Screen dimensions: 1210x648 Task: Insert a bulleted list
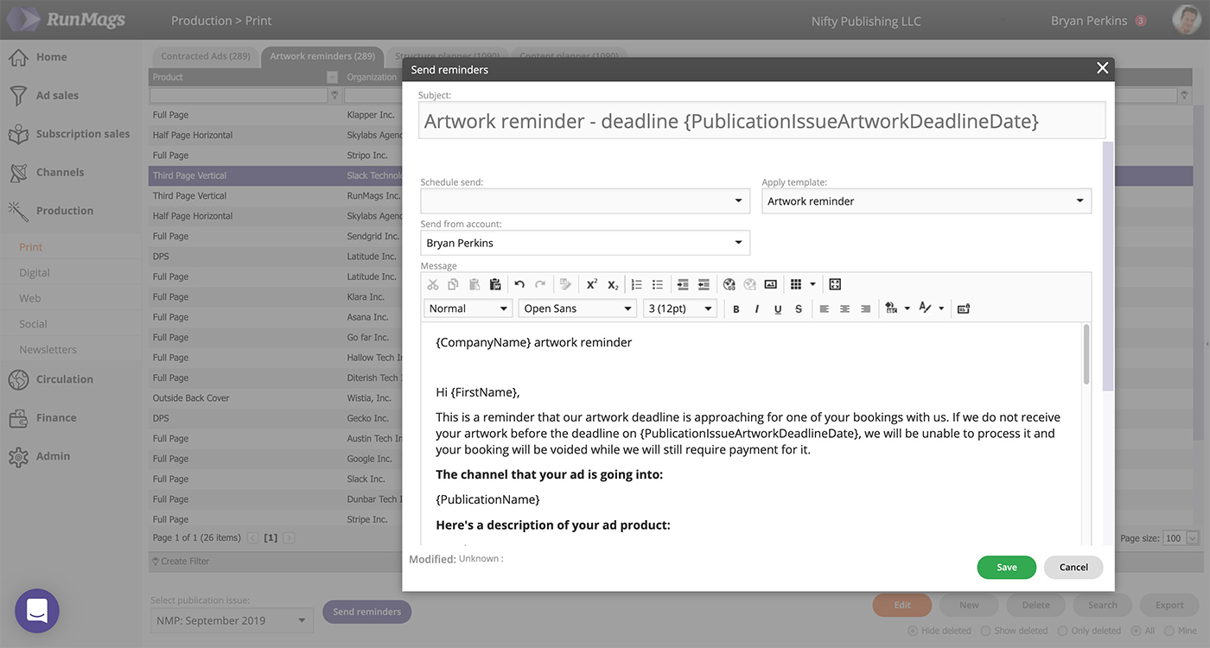[658, 284]
